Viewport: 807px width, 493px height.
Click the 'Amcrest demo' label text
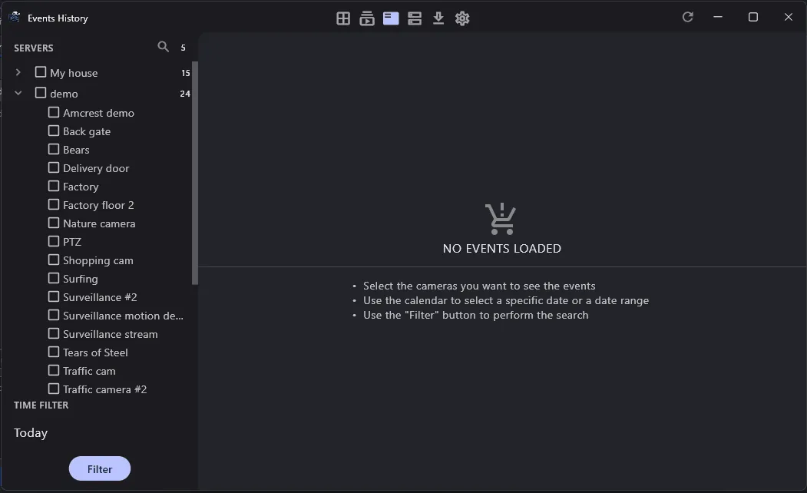click(98, 113)
